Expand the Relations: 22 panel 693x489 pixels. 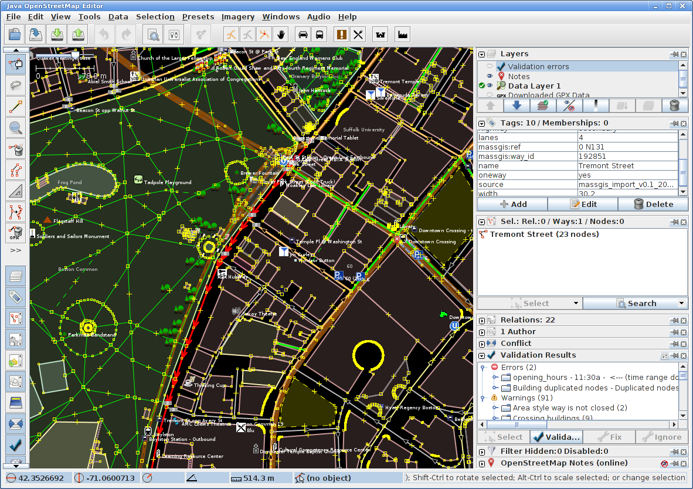click(481, 320)
